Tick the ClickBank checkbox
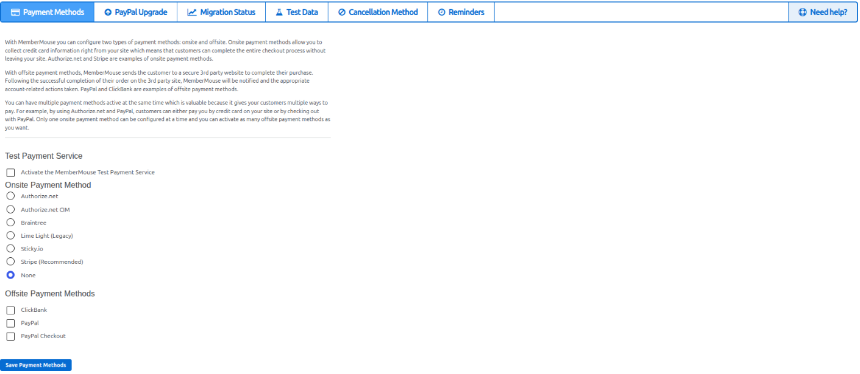 click(x=10, y=310)
